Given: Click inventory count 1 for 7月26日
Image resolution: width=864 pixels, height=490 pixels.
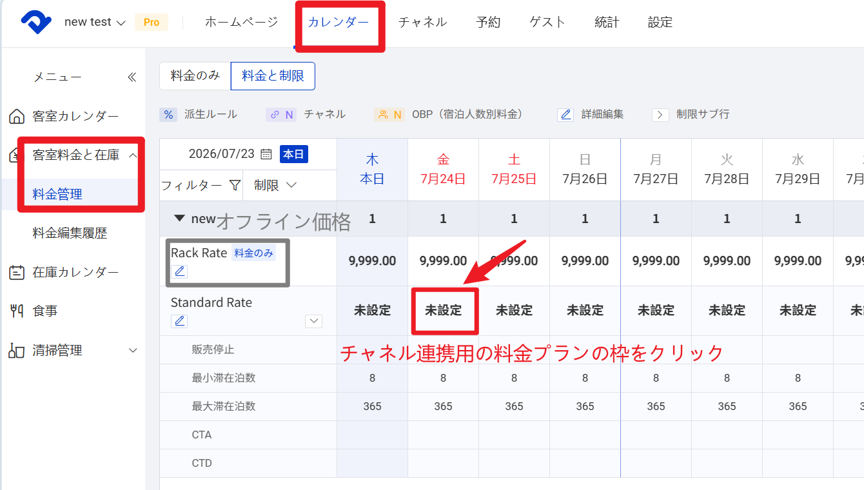Looking at the screenshot, I should tap(585, 219).
